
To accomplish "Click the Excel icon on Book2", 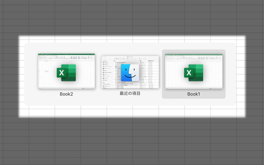I will click(66, 73).
